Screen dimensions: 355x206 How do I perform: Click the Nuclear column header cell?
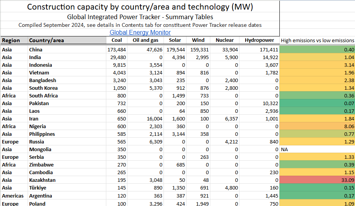click(x=225, y=40)
